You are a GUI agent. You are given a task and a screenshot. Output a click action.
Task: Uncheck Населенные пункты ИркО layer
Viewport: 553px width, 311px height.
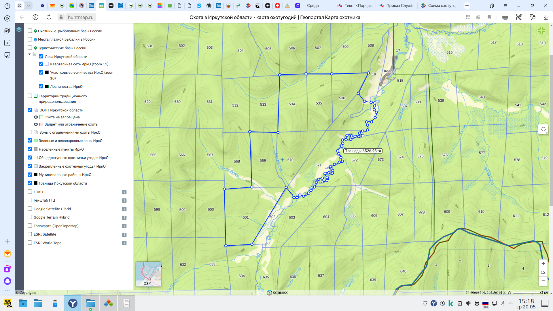(x=30, y=149)
